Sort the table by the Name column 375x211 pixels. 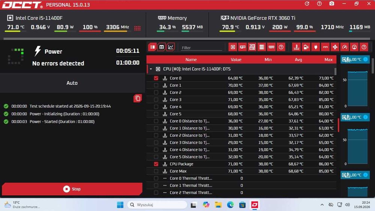pyautogui.click(x=191, y=60)
